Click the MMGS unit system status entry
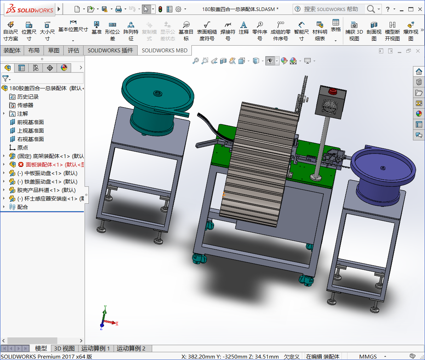This screenshot has width=425, height=360. tap(368, 356)
